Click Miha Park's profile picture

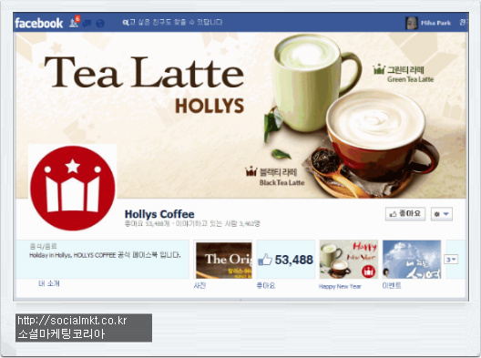point(412,23)
